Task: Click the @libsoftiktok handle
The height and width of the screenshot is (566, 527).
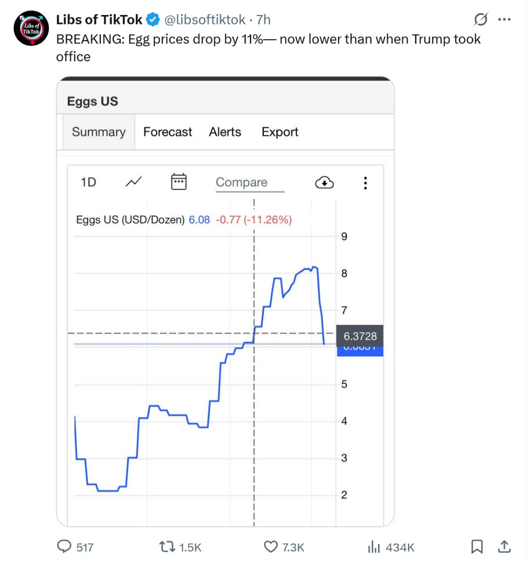Action: click(204, 20)
